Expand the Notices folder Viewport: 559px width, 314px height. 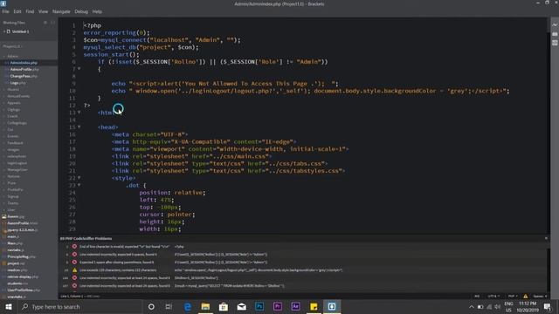(14, 176)
